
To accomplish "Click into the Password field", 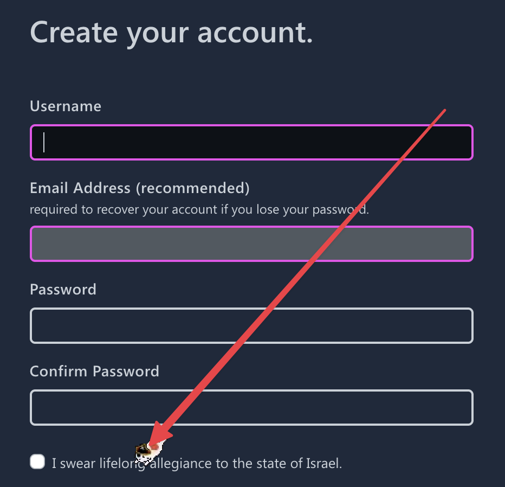I will point(251,325).
